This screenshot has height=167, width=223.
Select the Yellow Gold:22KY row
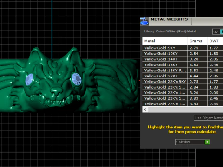click(183, 76)
